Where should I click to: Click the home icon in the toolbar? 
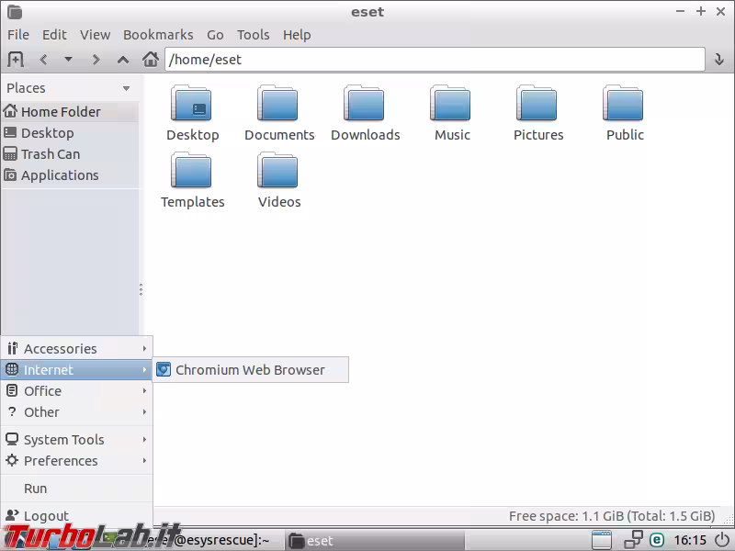(x=151, y=60)
